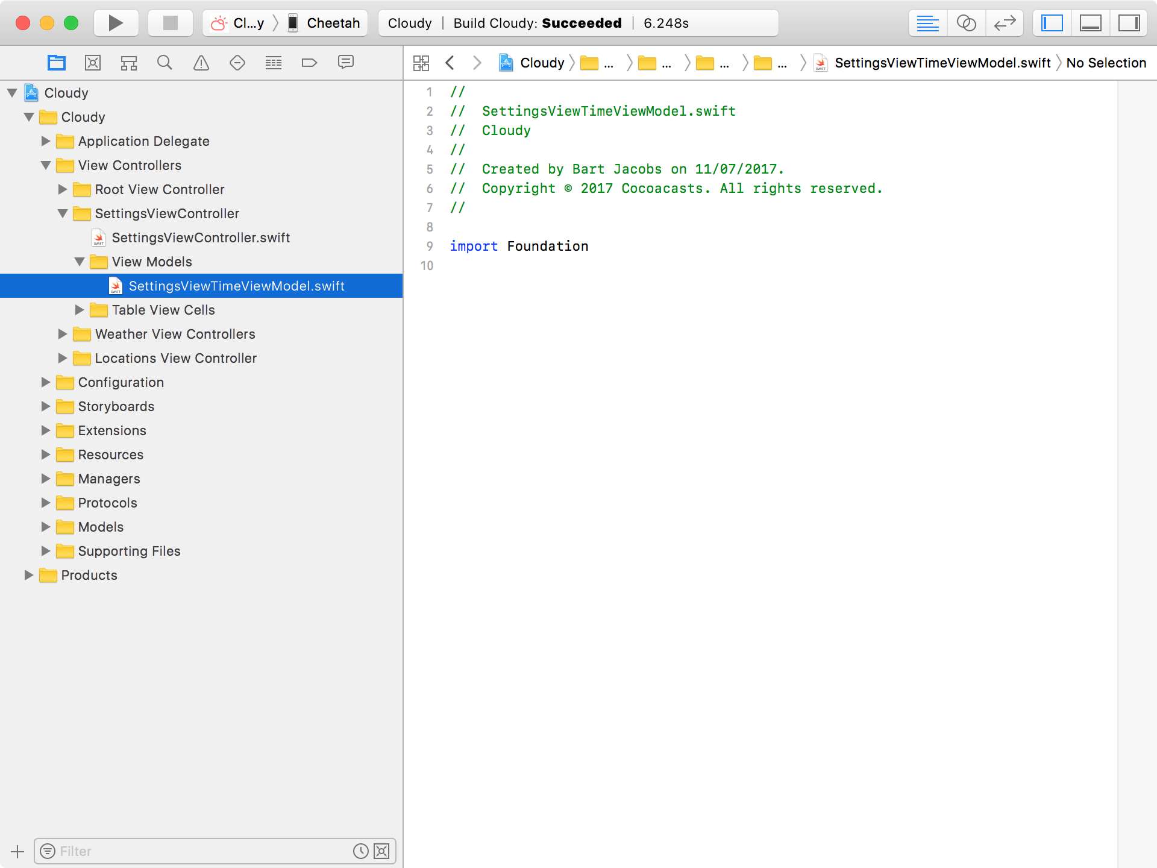Viewport: 1157px width, 868px height.
Task: Show only recent files filter
Action: click(360, 851)
